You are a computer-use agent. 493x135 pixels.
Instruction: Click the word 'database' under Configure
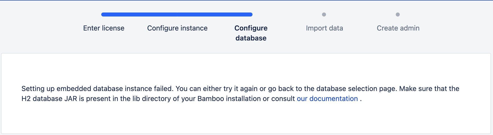pyautogui.click(x=251, y=38)
